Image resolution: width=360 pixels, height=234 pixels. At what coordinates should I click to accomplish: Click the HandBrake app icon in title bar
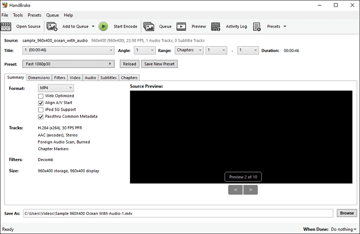(x=5, y=5)
